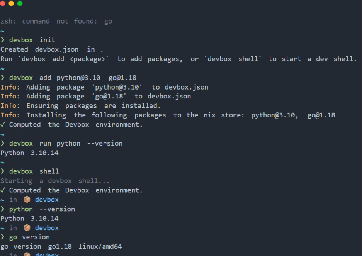This screenshot has width=362, height=256.
Task: Click the prompt chevron before devbox init
Action: 3,40
